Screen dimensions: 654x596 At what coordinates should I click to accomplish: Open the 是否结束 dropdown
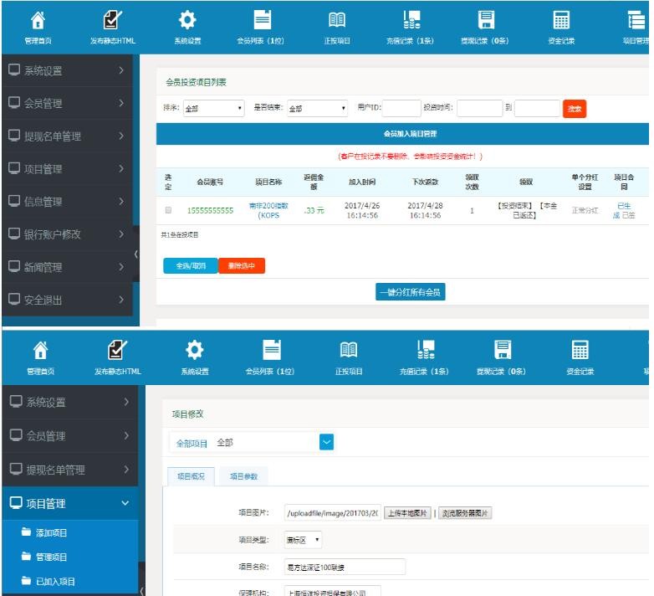pos(318,109)
